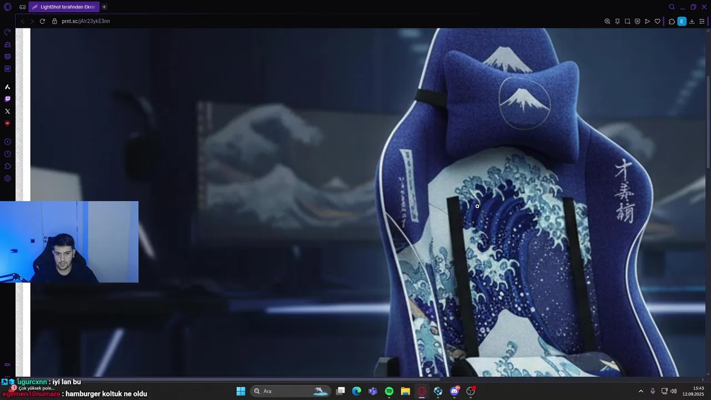Viewport: 711px width, 400px height.
Task: Open Task View on the taskbar
Action: [341, 391]
